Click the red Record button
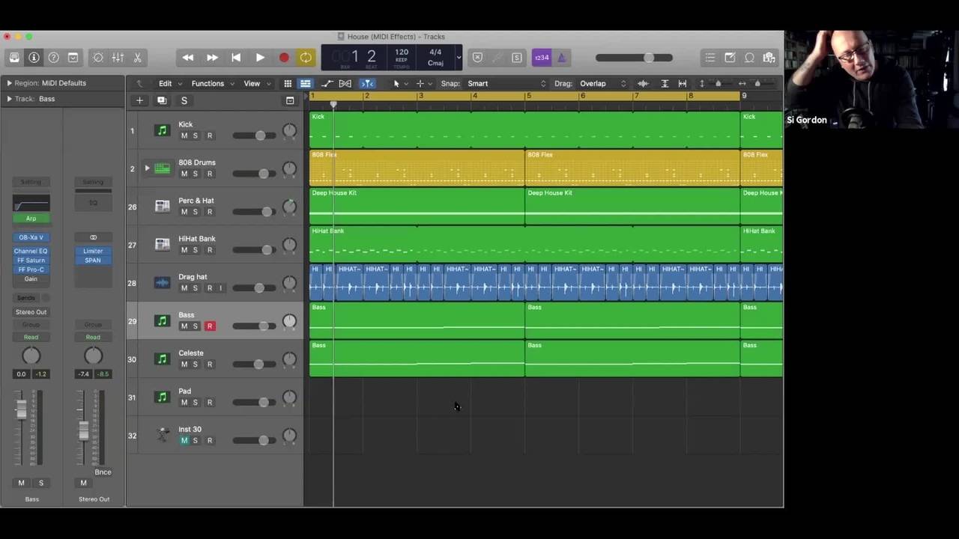The height and width of the screenshot is (539, 959). click(284, 58)
